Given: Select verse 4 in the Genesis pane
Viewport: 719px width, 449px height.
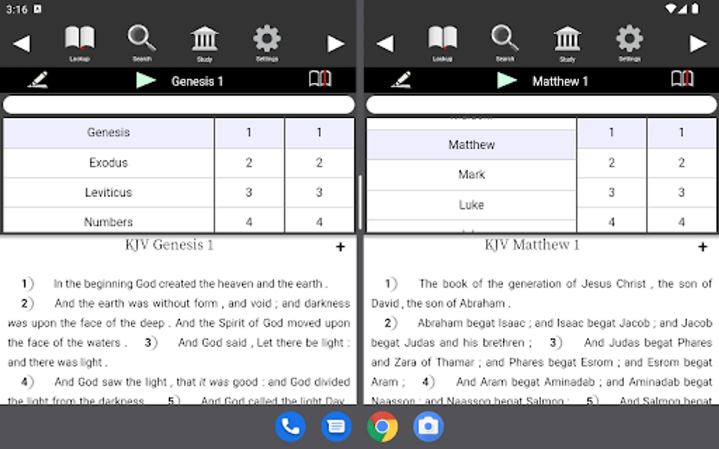Looking at the screenshot, I should point(320,221).
